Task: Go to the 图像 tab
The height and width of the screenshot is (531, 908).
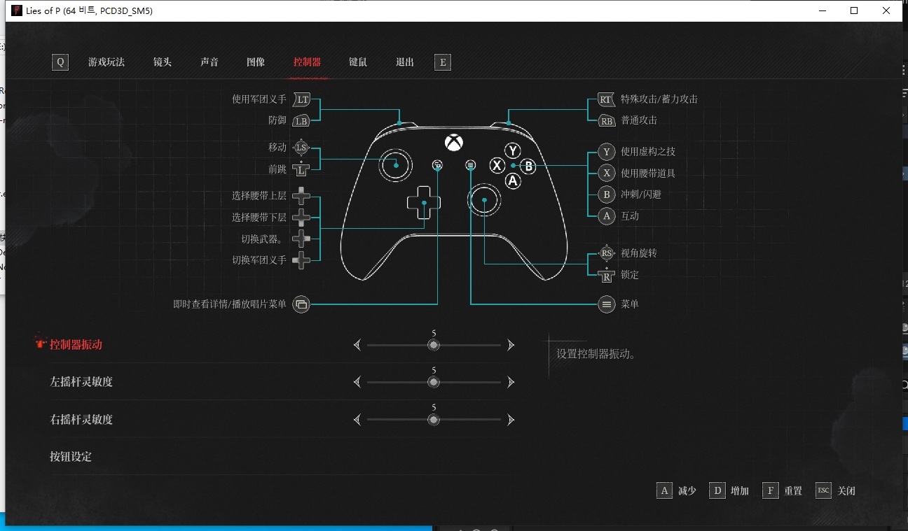Action: coord(256,62)
